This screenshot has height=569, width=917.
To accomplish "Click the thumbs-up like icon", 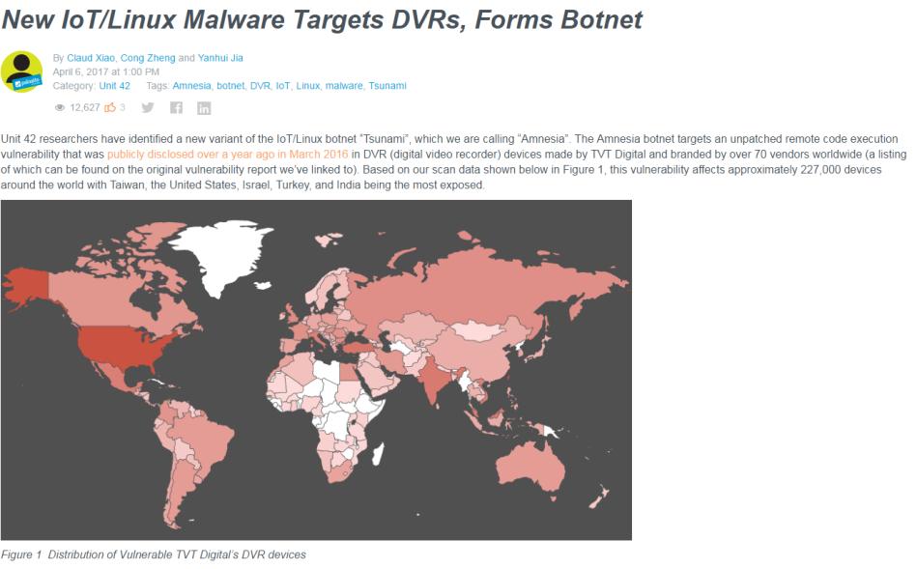I will [110, 107].
